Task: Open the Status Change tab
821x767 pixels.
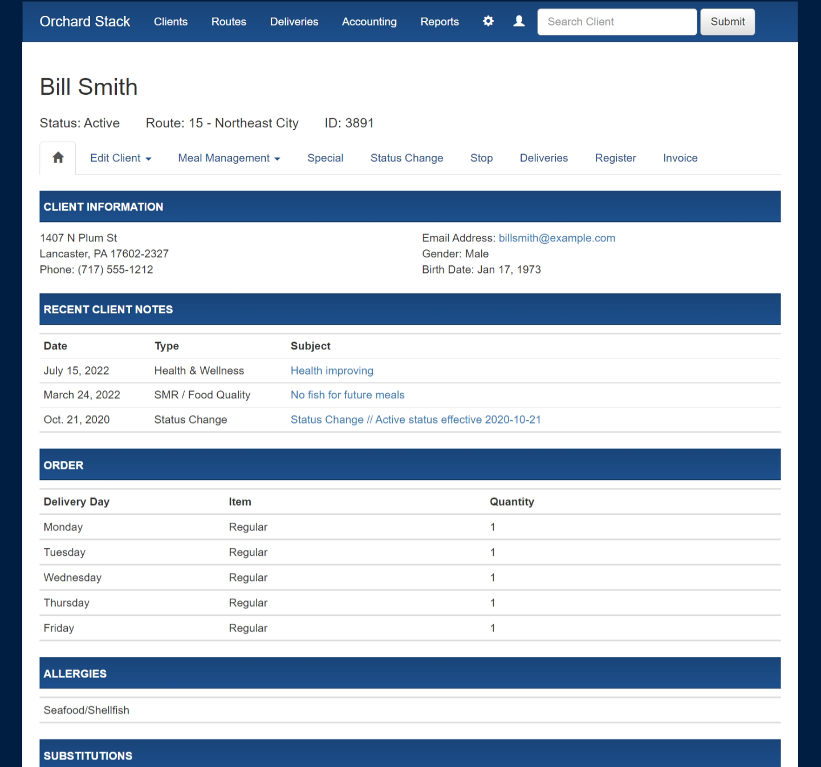Action: pos(407,158)
